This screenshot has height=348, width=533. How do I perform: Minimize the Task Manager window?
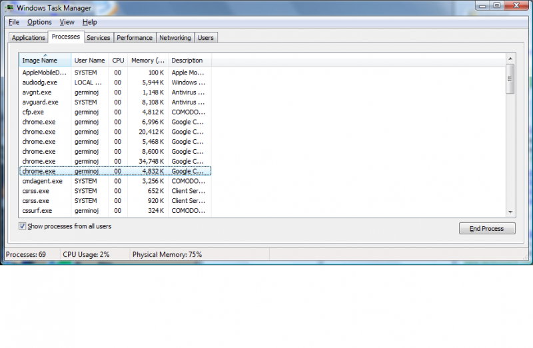tap(482, 5)
